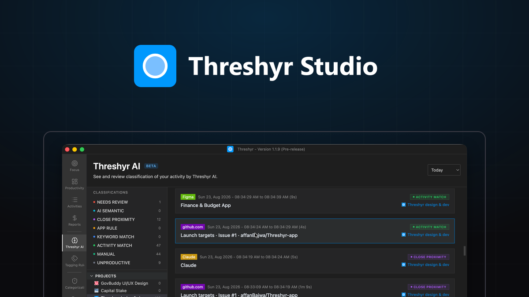Screen dimensions: 529x297
Task: Open the Focus sidebar section
Action: (x=75, y=166)
